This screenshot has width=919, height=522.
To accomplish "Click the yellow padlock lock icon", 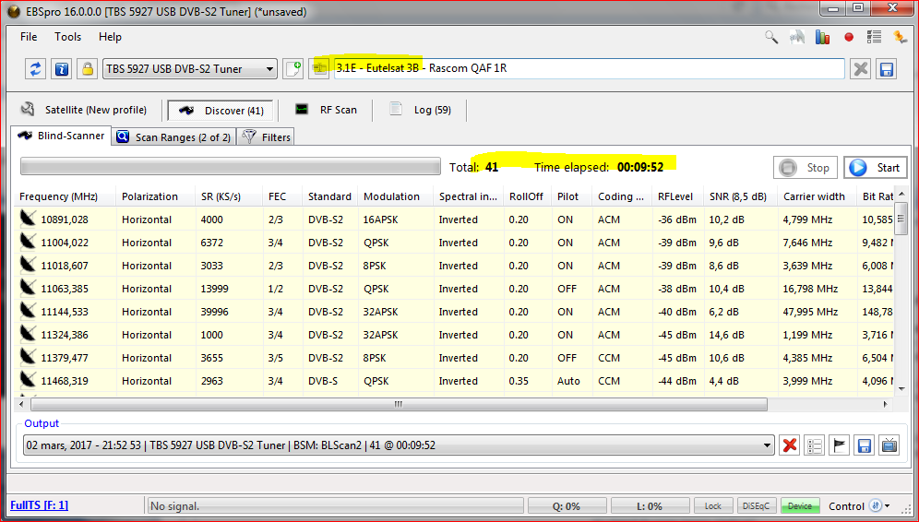I will point(87,69).
